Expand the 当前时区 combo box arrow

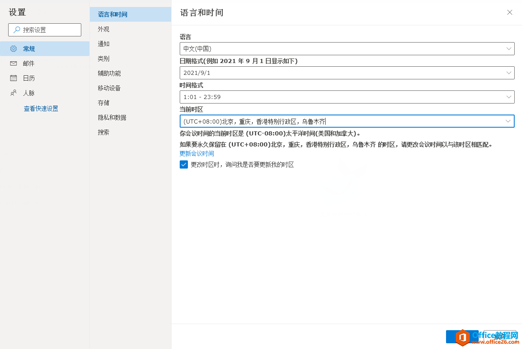509,121
